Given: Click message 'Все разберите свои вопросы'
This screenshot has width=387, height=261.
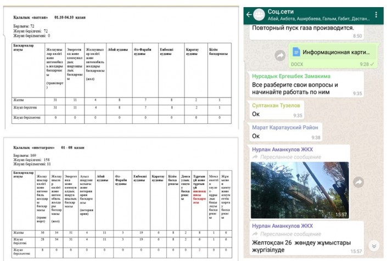Looking at the screenshot, I should 294,89.
